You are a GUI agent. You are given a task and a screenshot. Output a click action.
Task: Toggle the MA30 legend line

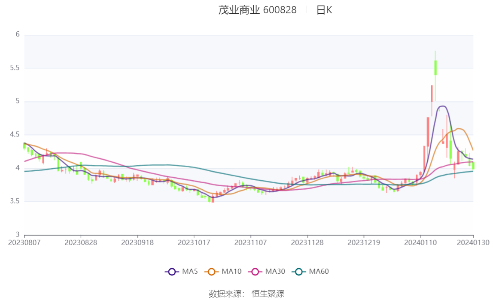tap(267, 271)
